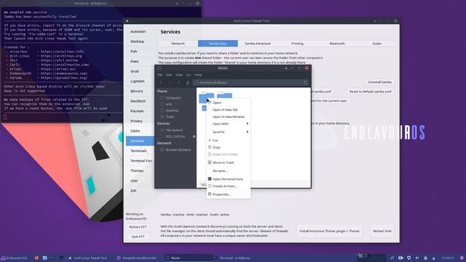Click the Quit ATT button
The height and width of the screenshot is (262, 466).
(138, 237)
